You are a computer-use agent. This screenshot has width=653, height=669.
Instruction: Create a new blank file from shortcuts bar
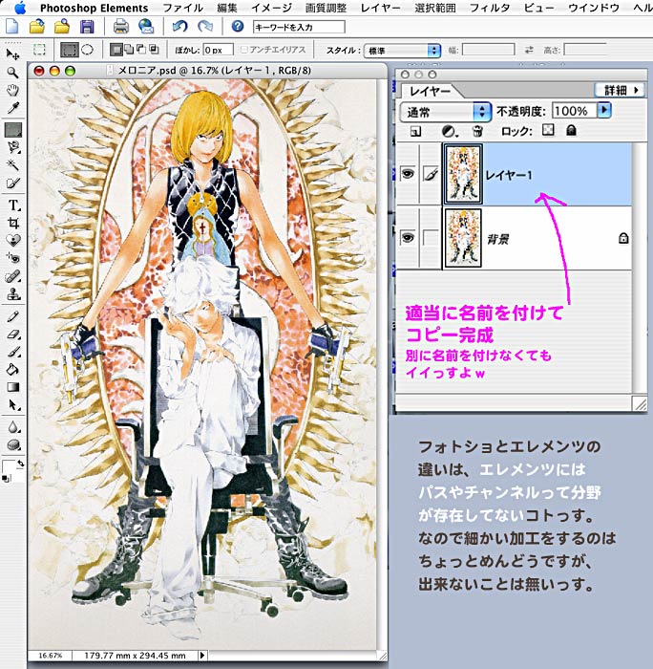pos(11,27)
